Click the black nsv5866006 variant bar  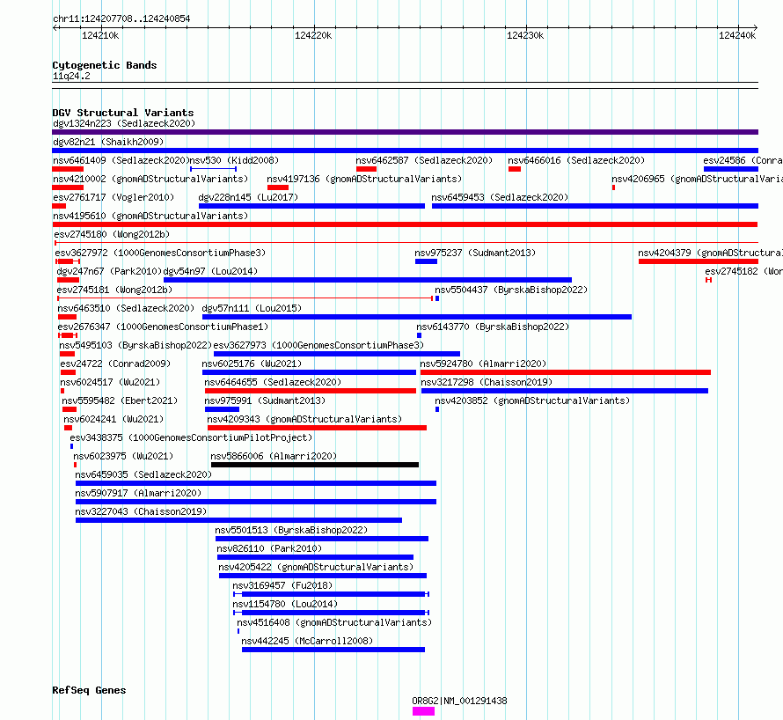tap(315, 465)
